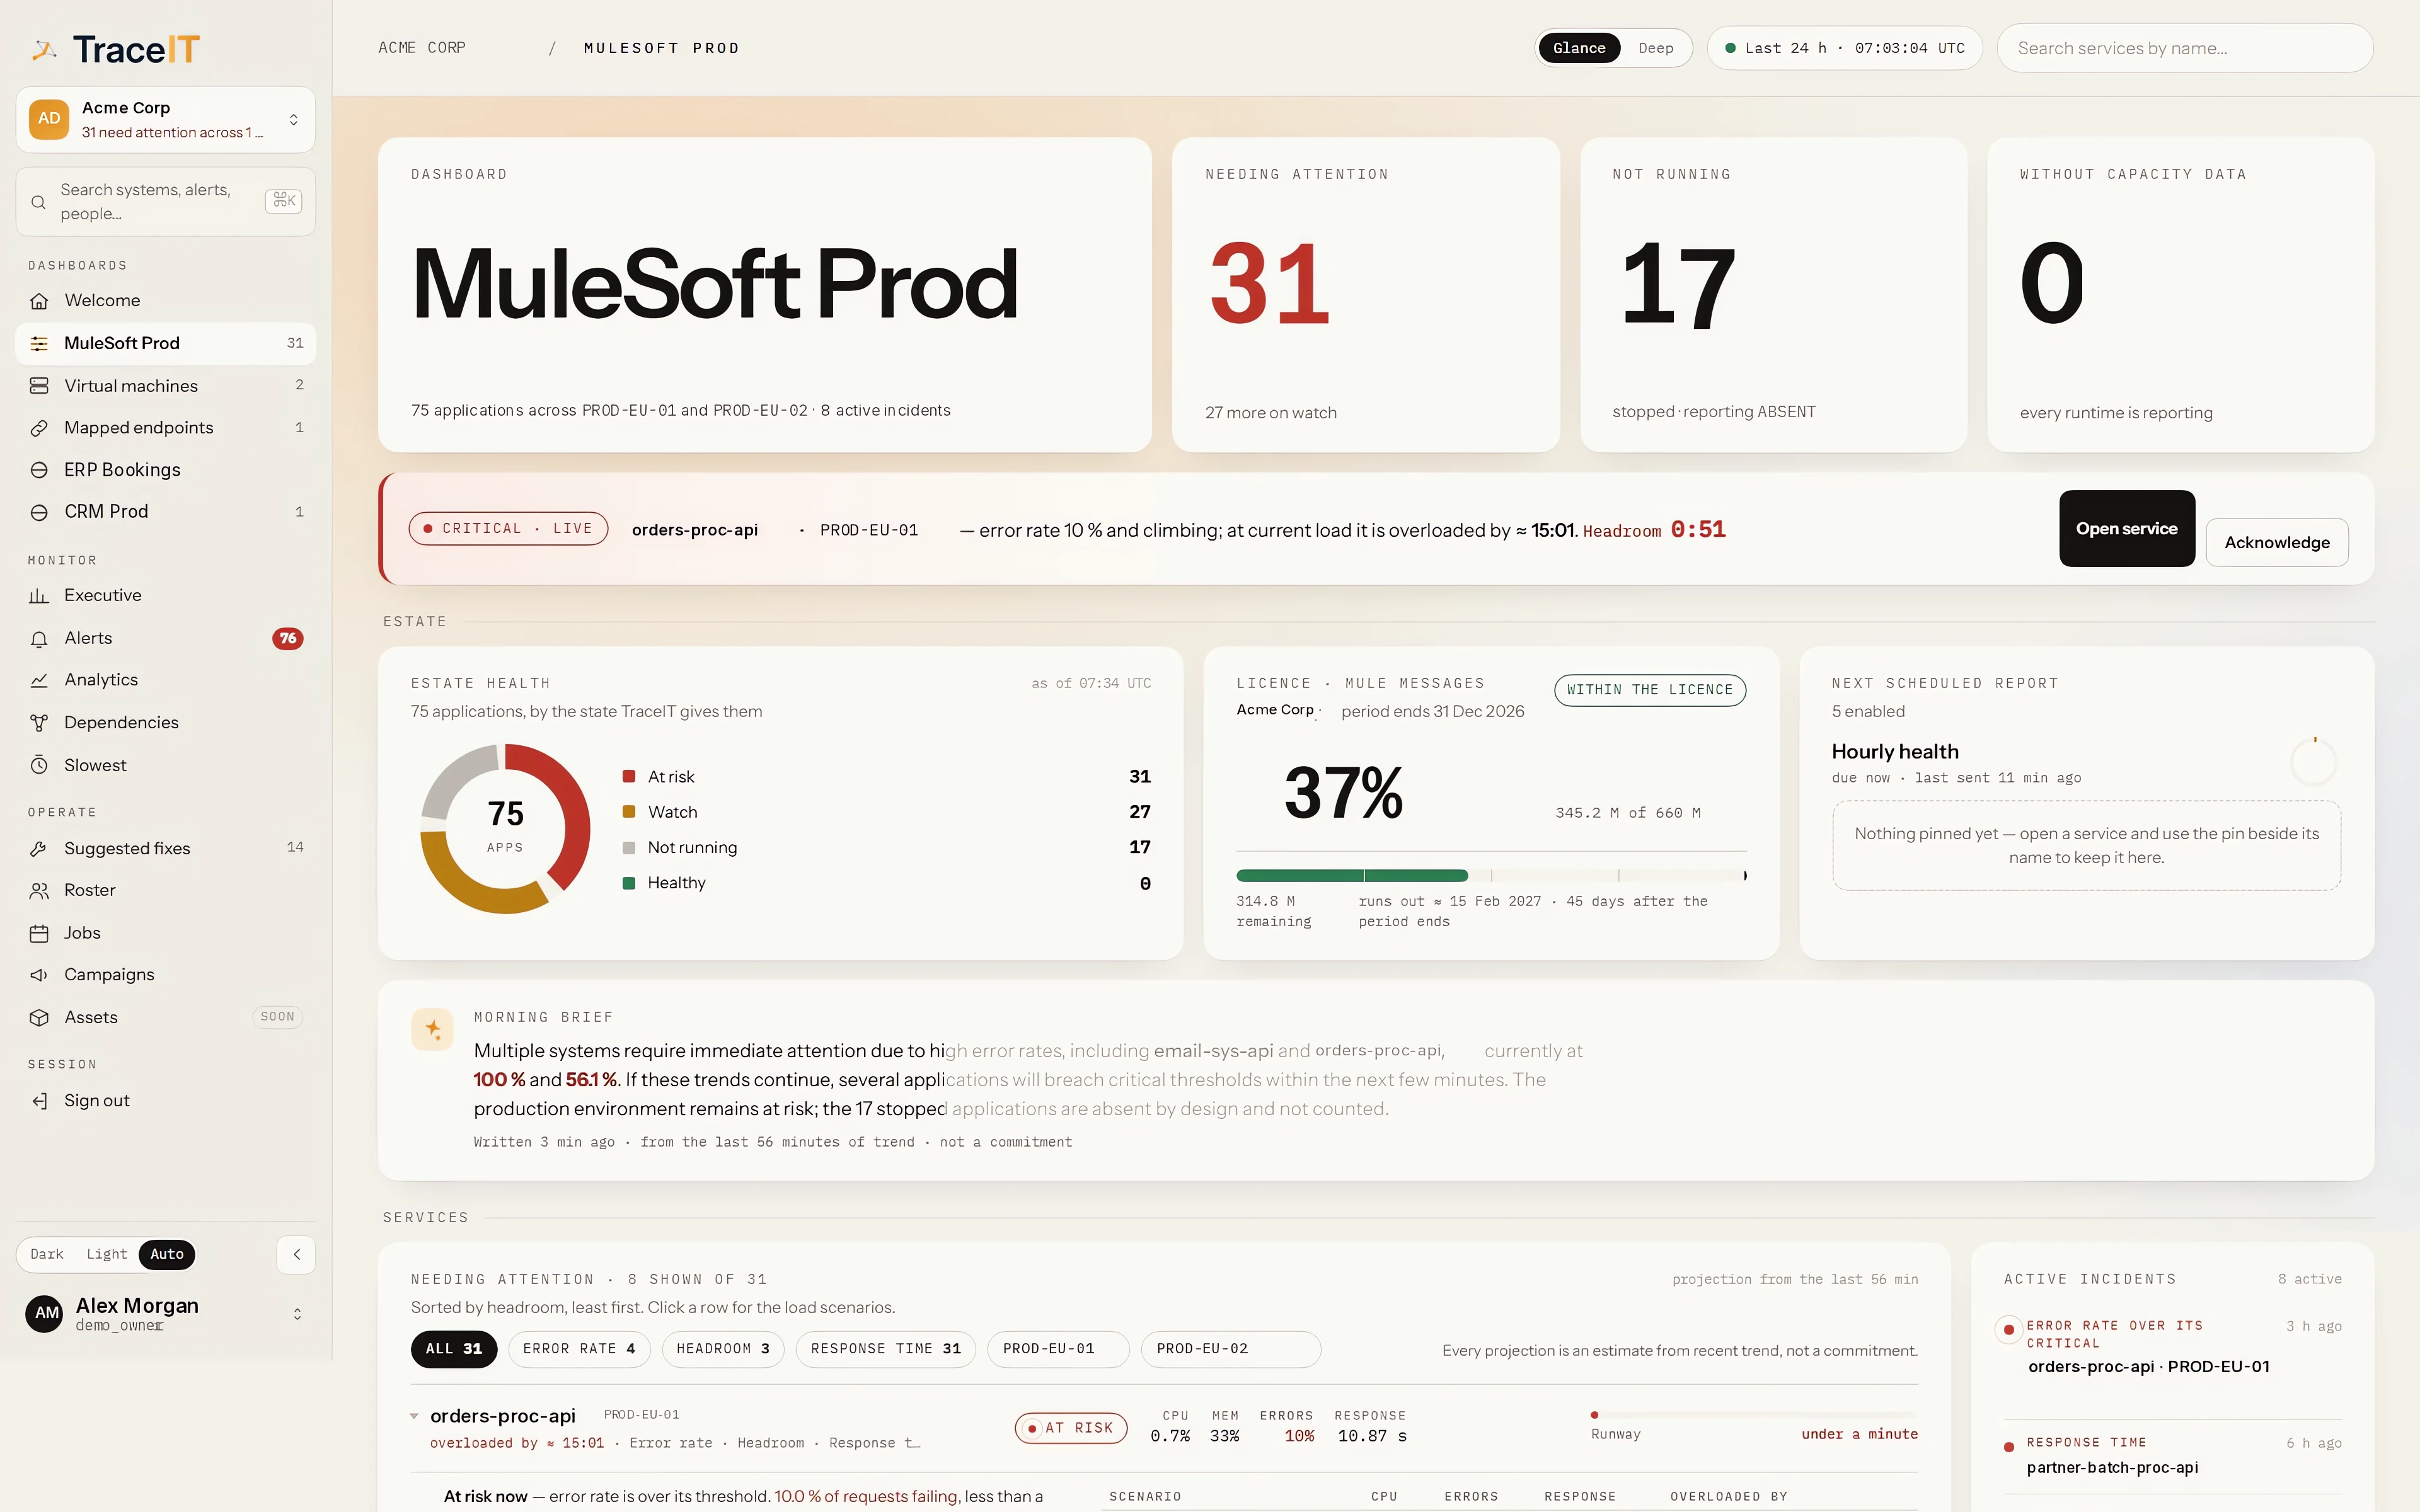Click the Morning Brief sparkle icon
2420x1512 pixels.
tap(433, 1029)
